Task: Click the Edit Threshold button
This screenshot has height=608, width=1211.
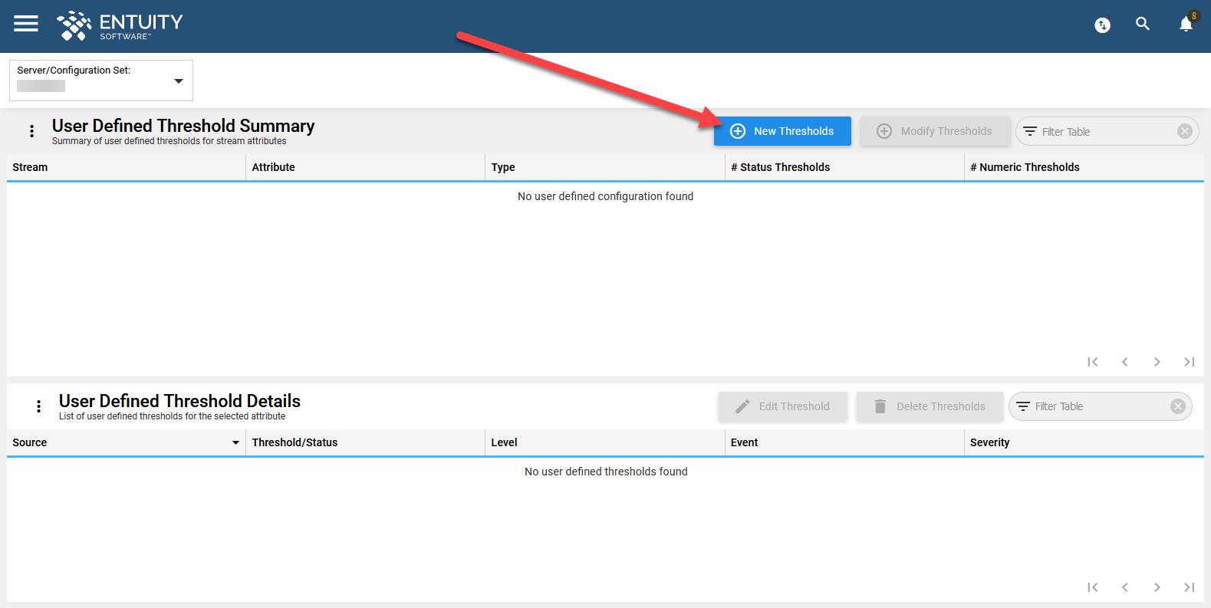Action: 783,406
